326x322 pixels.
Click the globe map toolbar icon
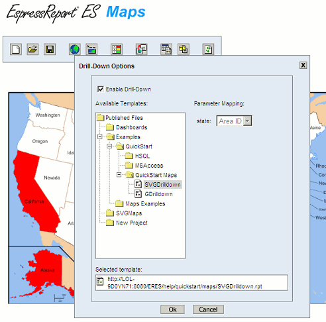pos(75,49)
